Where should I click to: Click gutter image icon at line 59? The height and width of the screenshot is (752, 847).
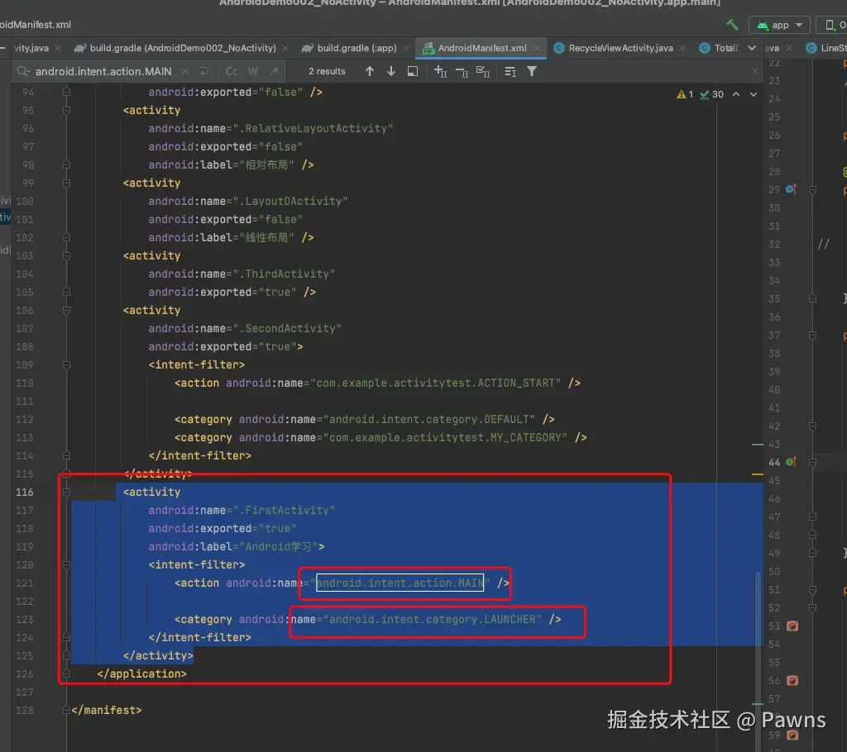point(792,735)
